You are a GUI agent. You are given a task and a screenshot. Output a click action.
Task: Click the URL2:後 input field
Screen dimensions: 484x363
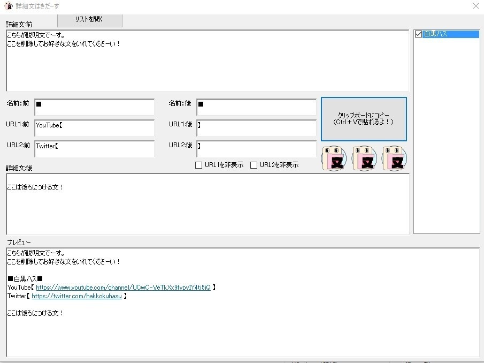tap(257, 149)
